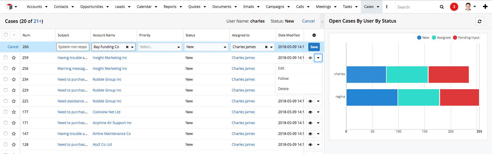Screen dimensions: 492x154
Task: Open list column settings gear
Action: (314, 35)
